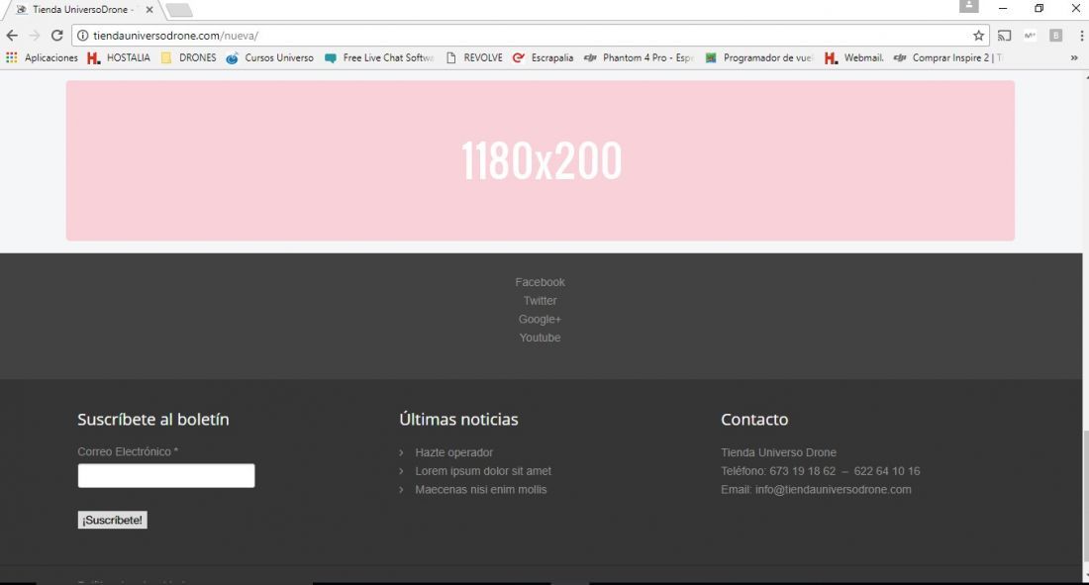Click the Últimas noticias heading
The height and width of the screenshot is (585, 1089).
pos(458,420)
